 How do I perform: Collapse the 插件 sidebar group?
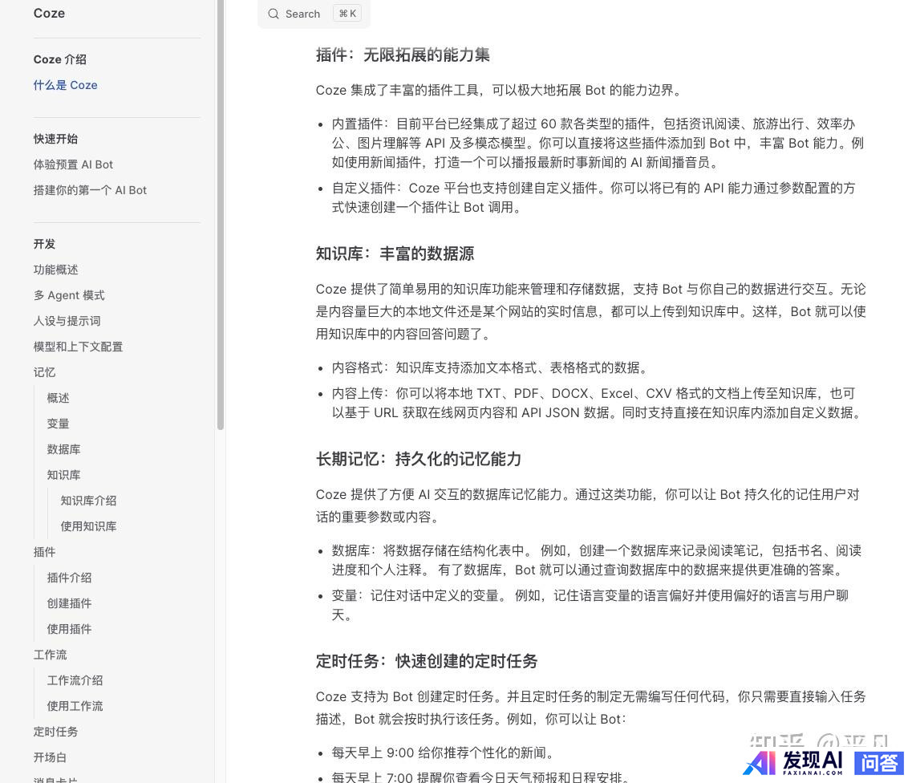coord(45,552)
